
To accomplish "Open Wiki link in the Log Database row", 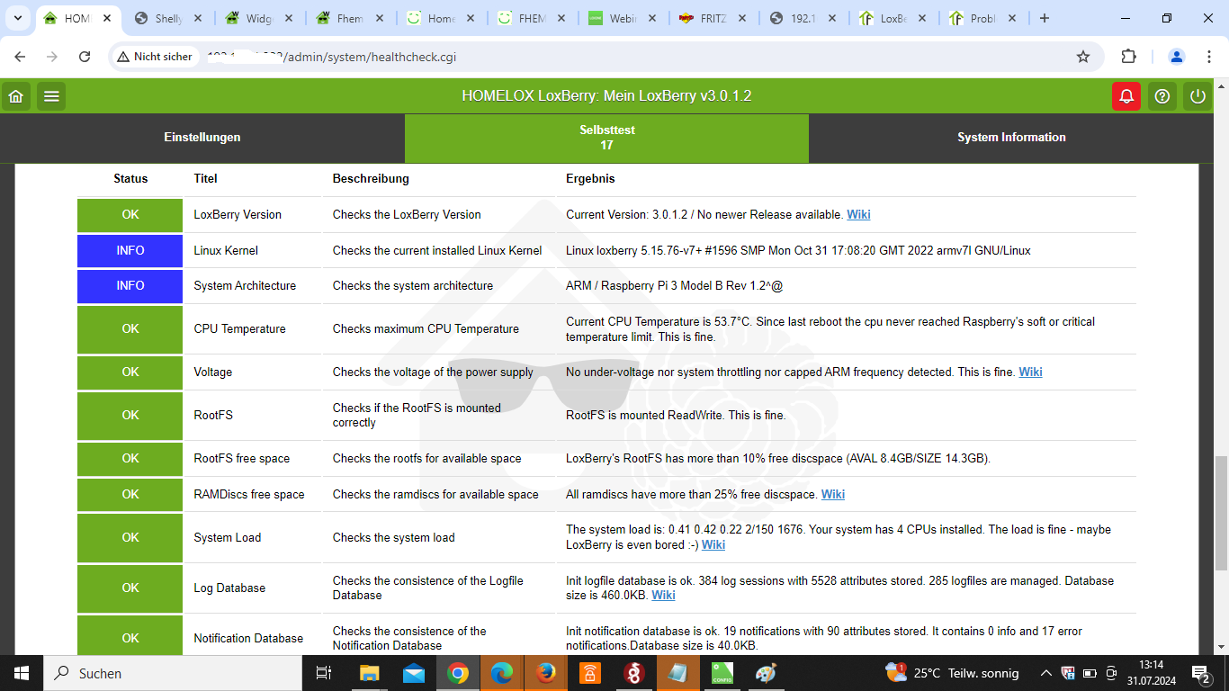I will (663, 596).
